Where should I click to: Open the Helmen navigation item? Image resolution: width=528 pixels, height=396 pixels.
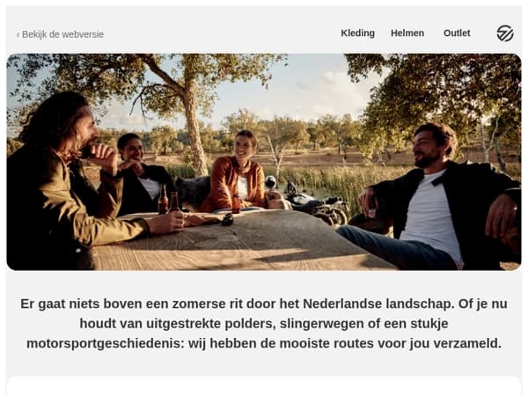407,33
